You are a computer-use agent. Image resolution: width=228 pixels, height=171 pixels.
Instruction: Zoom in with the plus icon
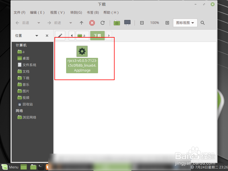click(x=167, y=23)
